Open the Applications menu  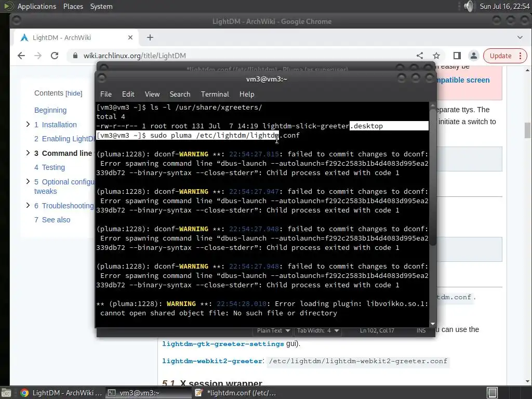click(x=37, y=6)
